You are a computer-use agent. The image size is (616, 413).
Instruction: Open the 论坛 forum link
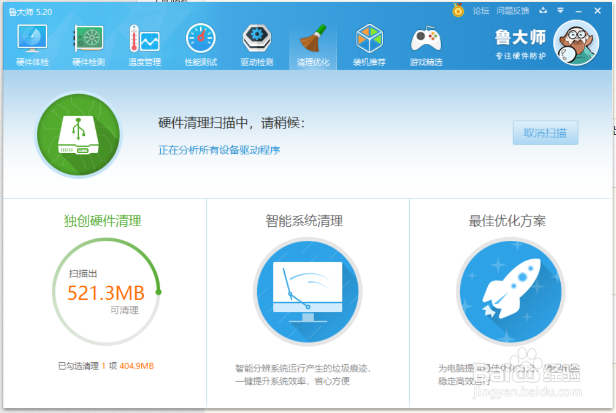[481, 11]
